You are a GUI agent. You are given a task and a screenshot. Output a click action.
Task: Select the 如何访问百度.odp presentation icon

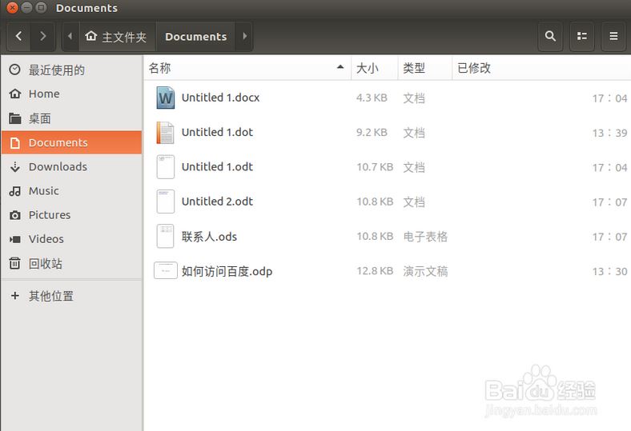(x=165, y=271)
